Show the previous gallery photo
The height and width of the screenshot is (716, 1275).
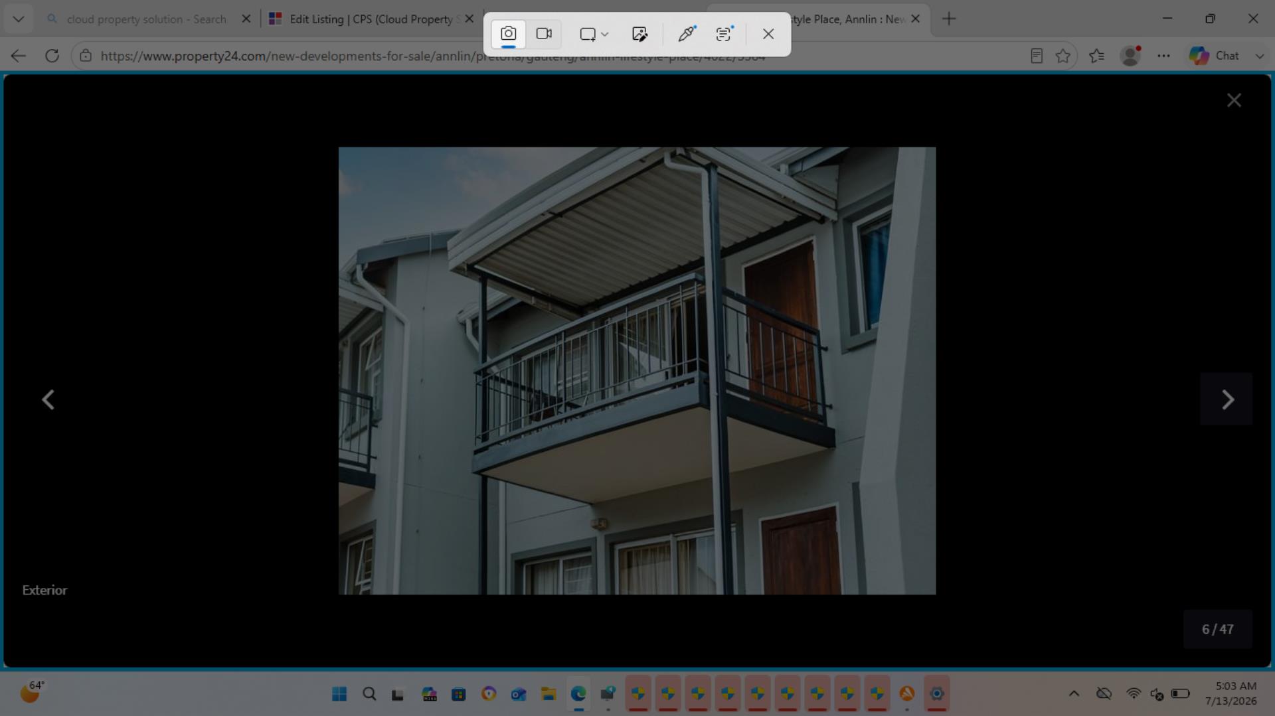[48, 399]
